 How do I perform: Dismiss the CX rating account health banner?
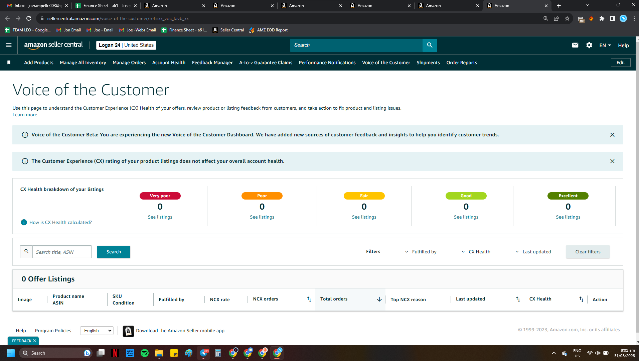(x=612, y=161)
